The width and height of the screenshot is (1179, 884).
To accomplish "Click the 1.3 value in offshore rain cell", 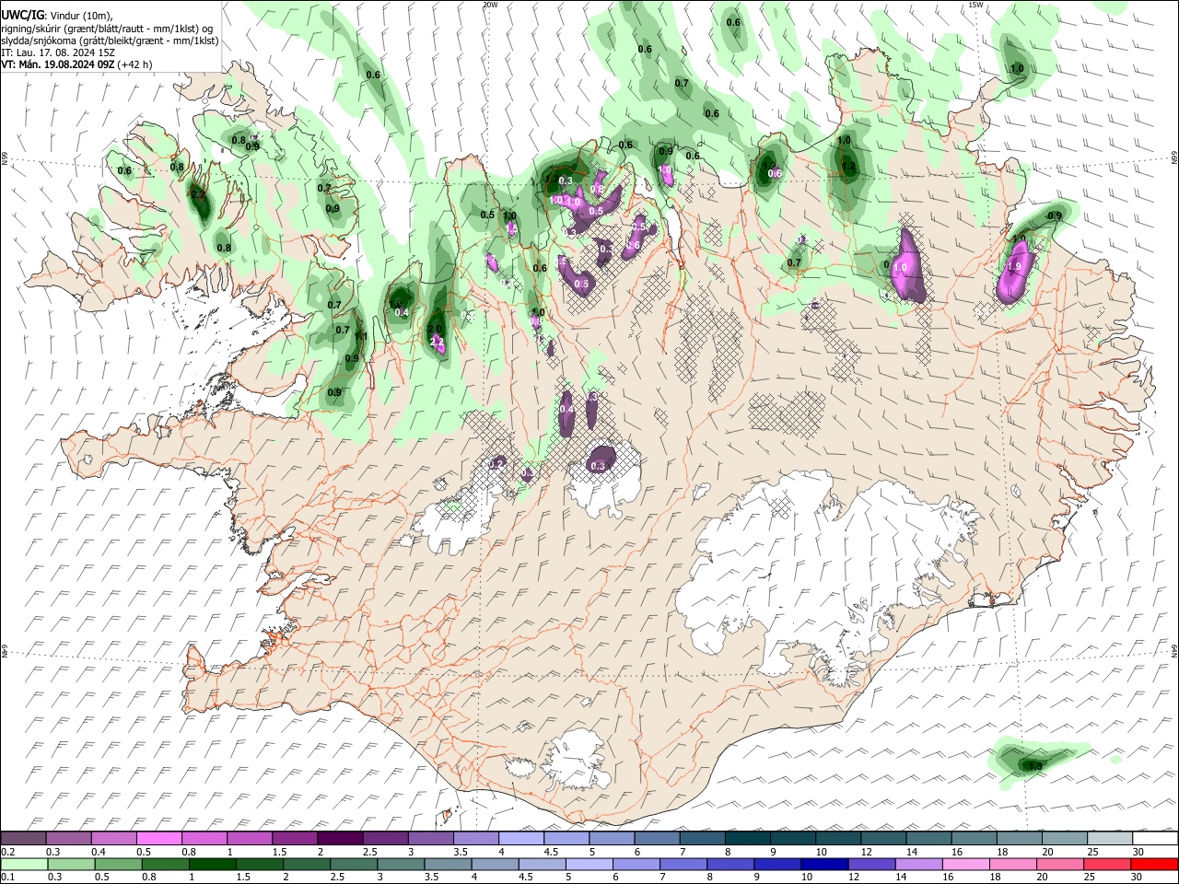I will tap(1035, 766).
